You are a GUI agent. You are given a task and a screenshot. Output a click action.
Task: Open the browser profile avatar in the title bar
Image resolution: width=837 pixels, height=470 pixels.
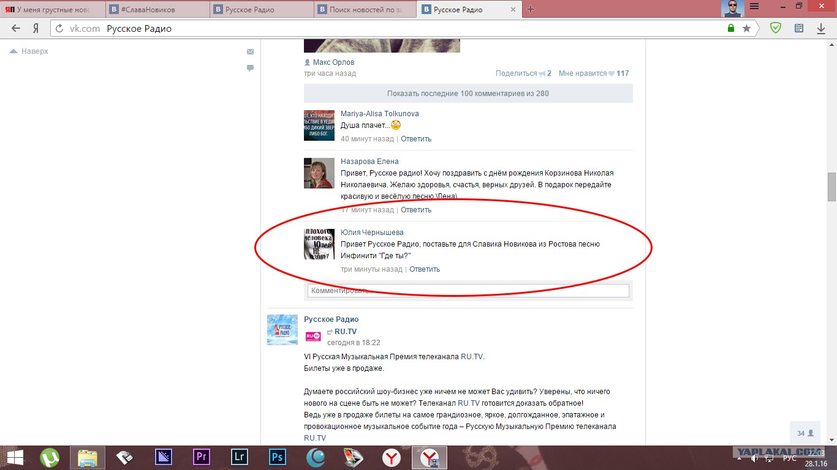732,8
